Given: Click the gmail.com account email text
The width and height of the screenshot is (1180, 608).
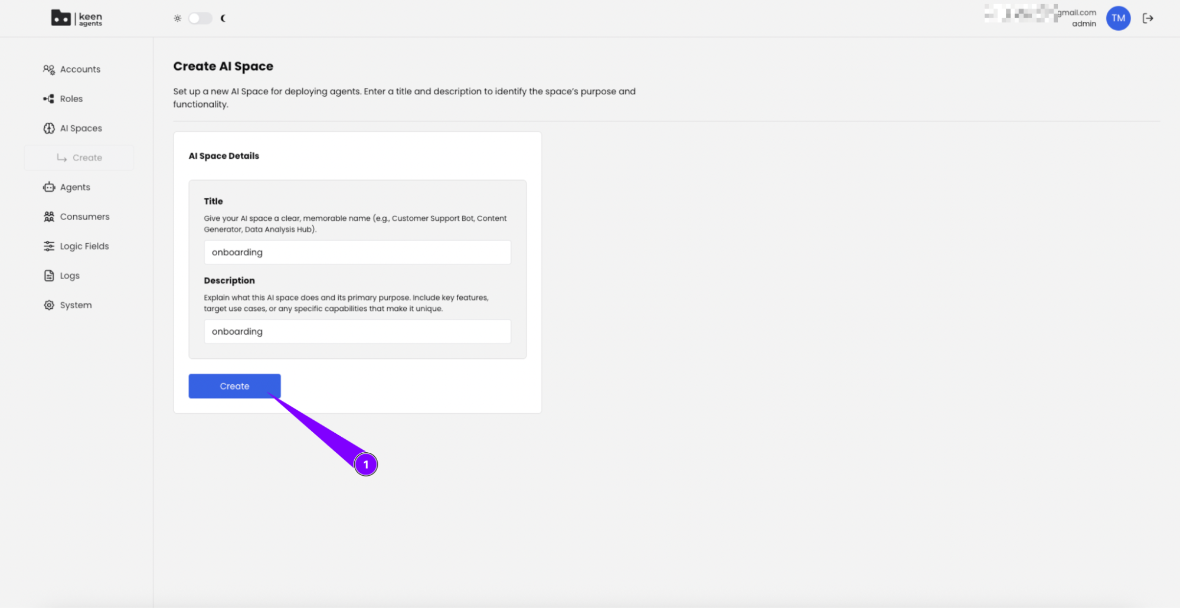Looking at the screenshot, I should (1076, 12).
